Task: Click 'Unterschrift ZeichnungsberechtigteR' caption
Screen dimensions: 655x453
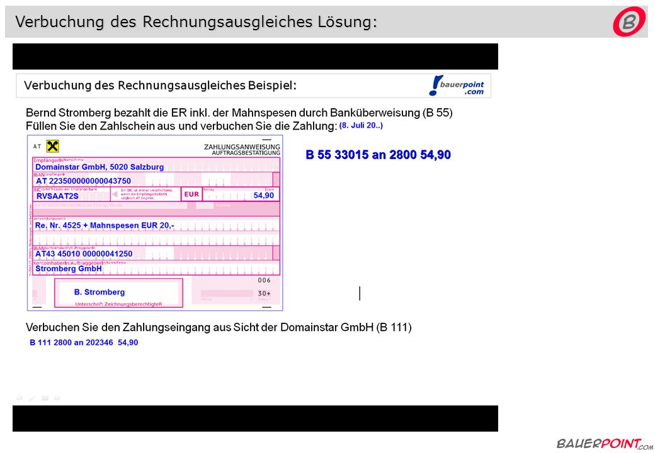Action: click(x=118, y=305)
